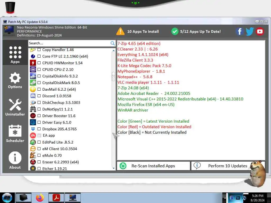Click the Eraser app icon

pos(33,162)
